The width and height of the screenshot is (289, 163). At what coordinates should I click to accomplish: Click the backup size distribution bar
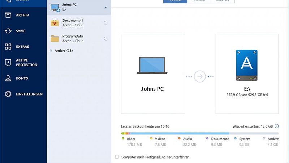[200, 133]
